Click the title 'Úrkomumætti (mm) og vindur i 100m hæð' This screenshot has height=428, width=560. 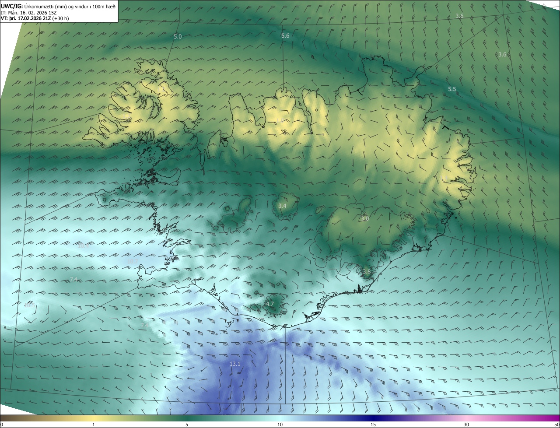coord(70,6)
